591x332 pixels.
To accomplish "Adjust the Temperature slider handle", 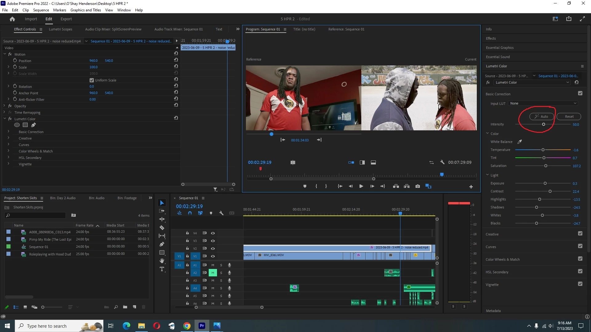I will point(543,150).
